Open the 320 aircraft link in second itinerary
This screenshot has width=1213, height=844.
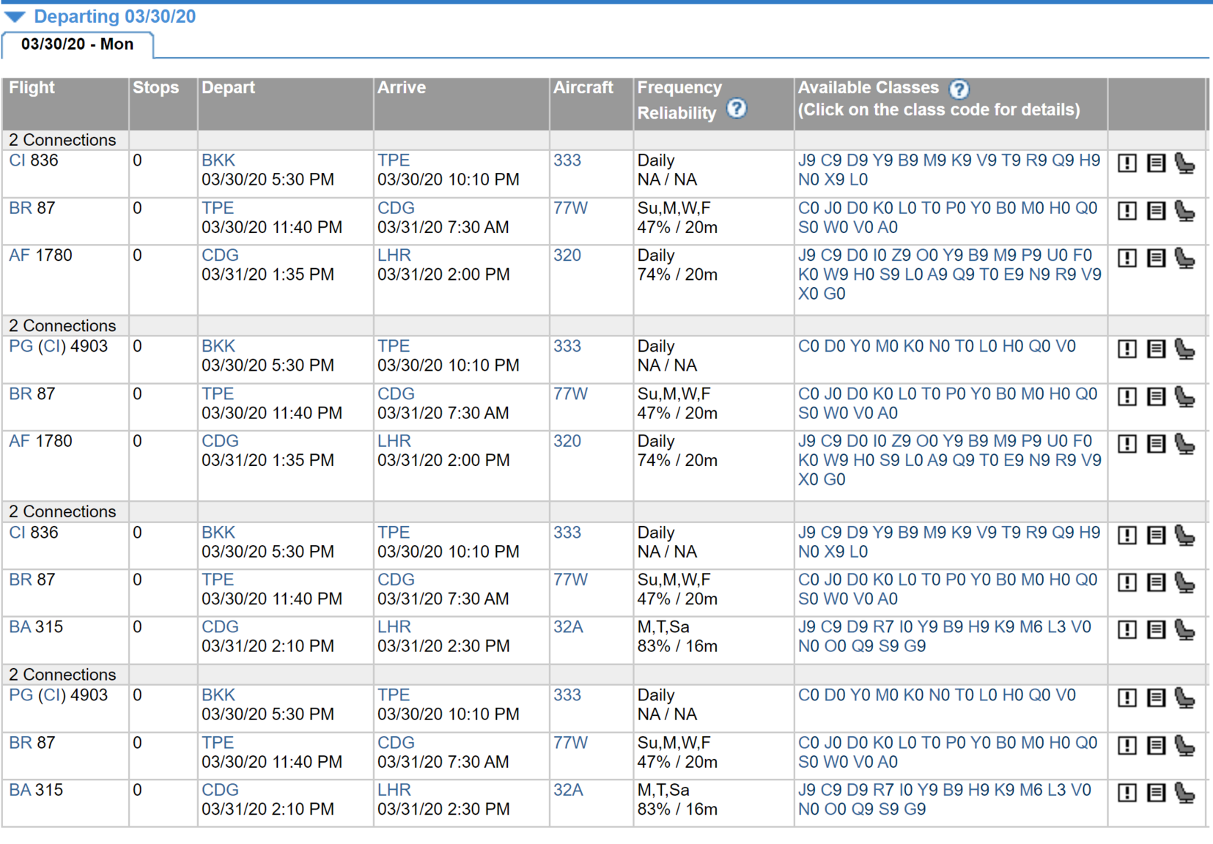567,442
